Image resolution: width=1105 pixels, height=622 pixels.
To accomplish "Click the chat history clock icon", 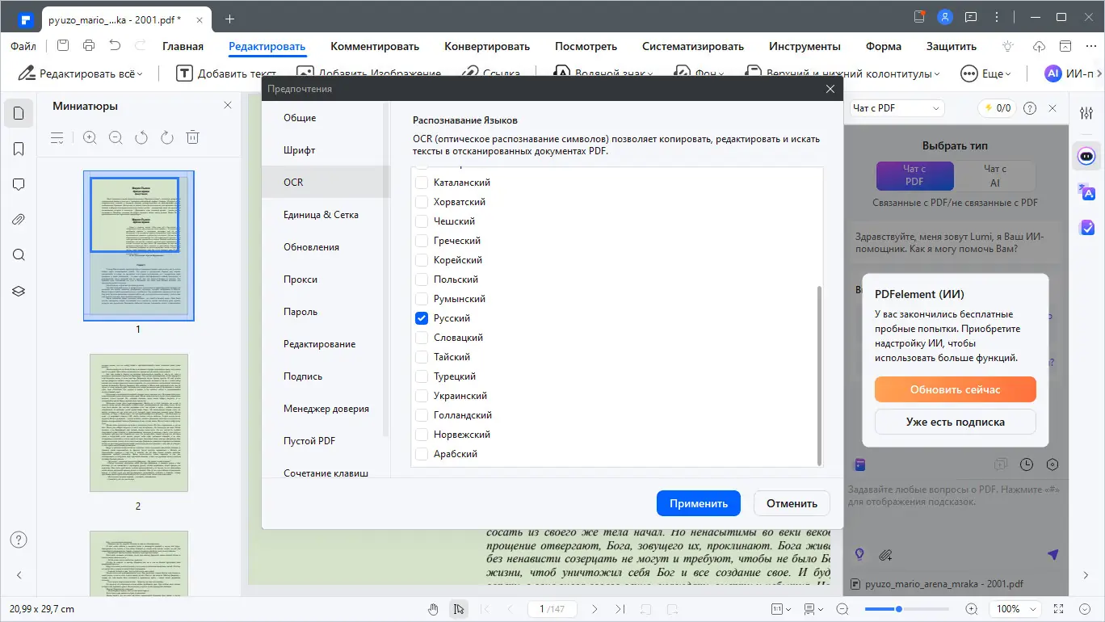I will (x=1027, y=464).
